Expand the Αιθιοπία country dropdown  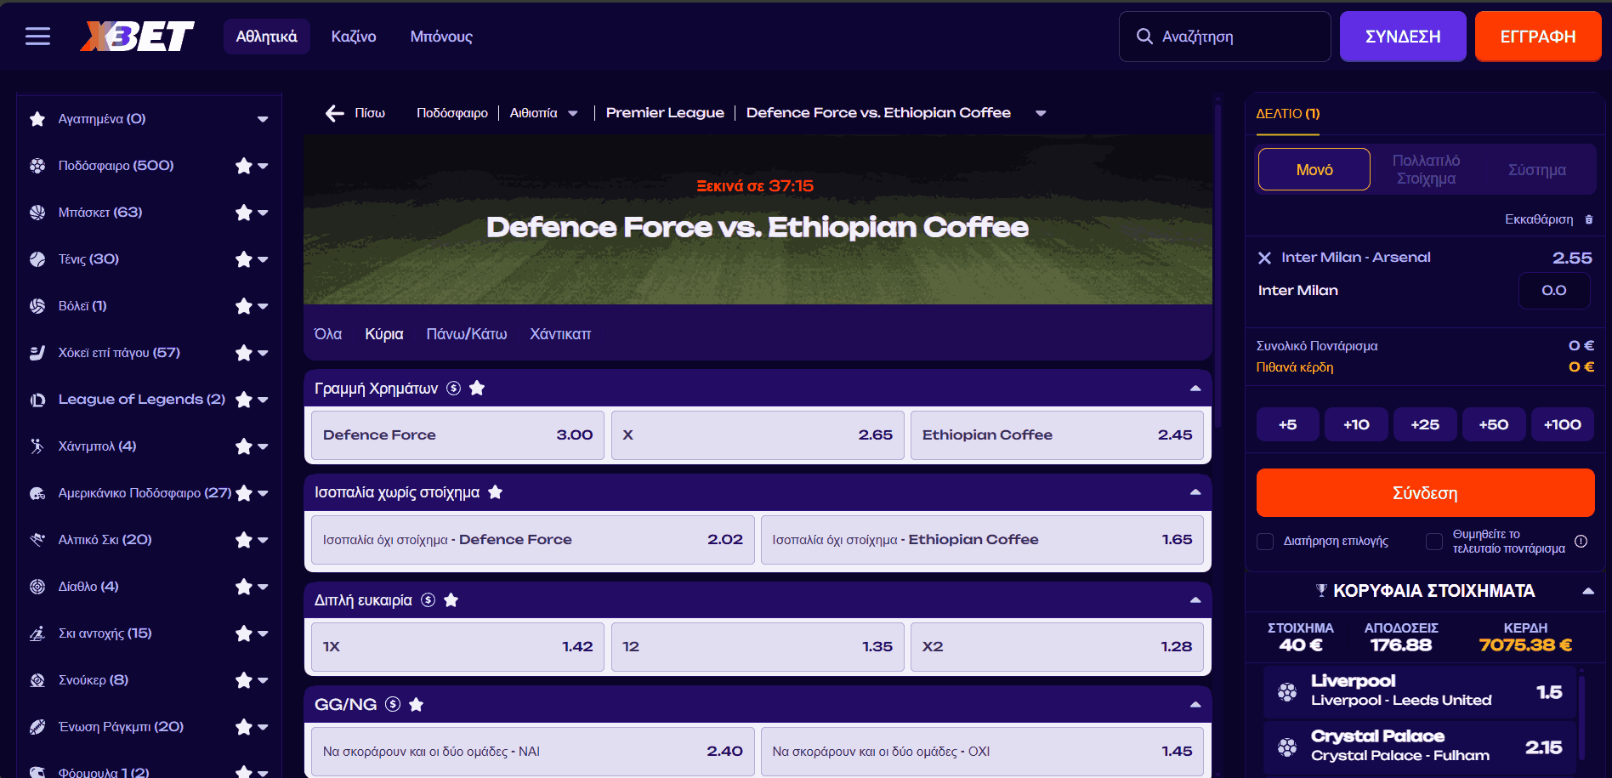(573, 113)
